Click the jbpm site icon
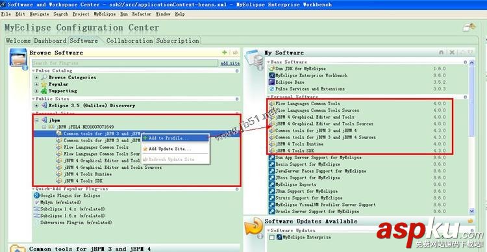Viewport: 487px width, 252px height. [x=44, y=120]
